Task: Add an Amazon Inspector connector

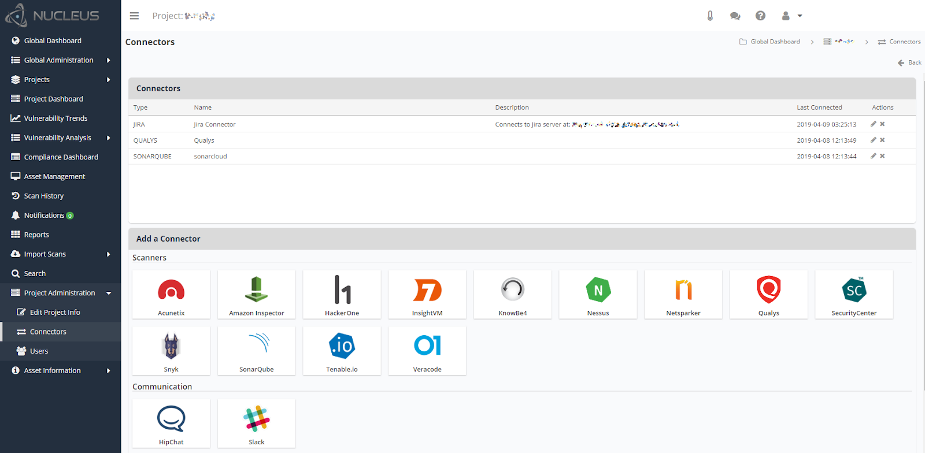Action: (257, 295)
